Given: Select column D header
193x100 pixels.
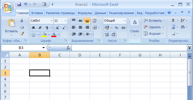Looking at the screenshot, I should click(80, 55).
